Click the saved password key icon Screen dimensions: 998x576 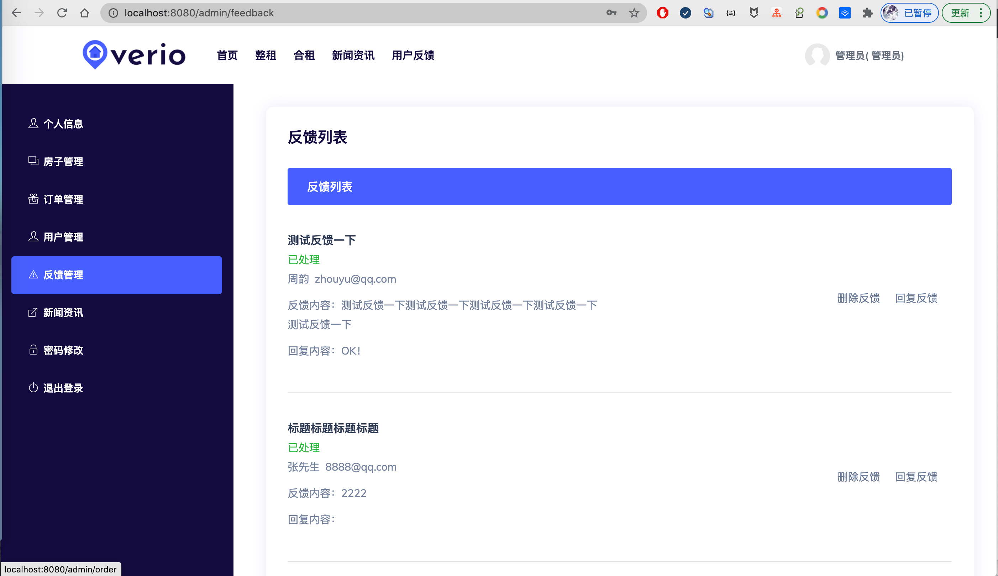(x=611, y=13)
